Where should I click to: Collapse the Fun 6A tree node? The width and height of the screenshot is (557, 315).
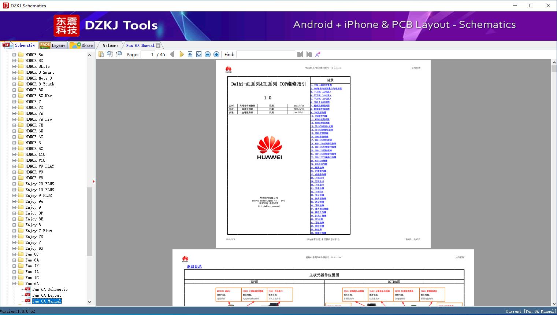tap(14, 283)
